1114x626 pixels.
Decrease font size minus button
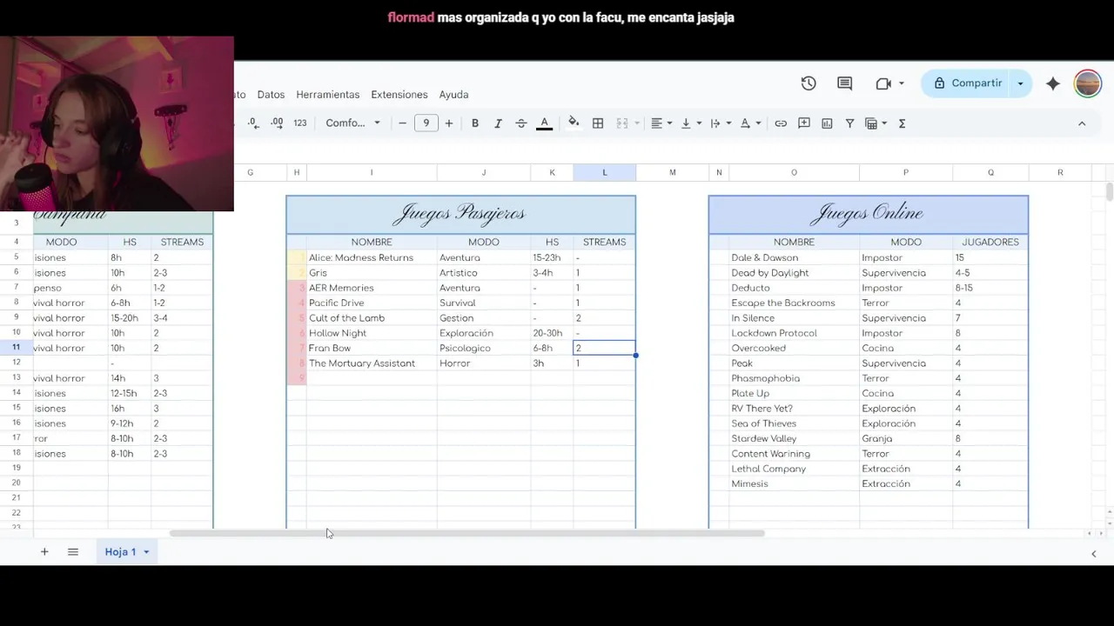[402, 123]
